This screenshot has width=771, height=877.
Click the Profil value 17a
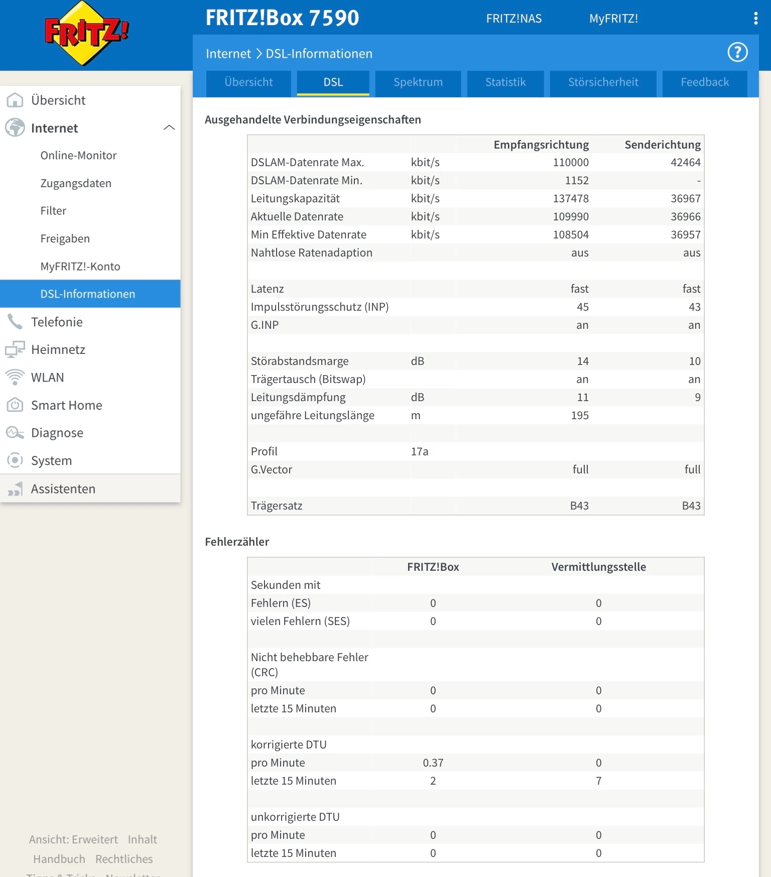click(x=420, y=451)
